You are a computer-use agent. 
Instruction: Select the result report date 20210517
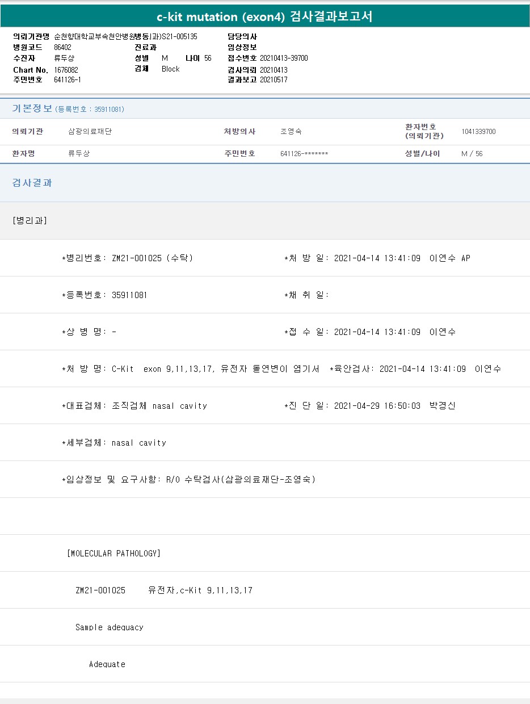coord(274,80)
